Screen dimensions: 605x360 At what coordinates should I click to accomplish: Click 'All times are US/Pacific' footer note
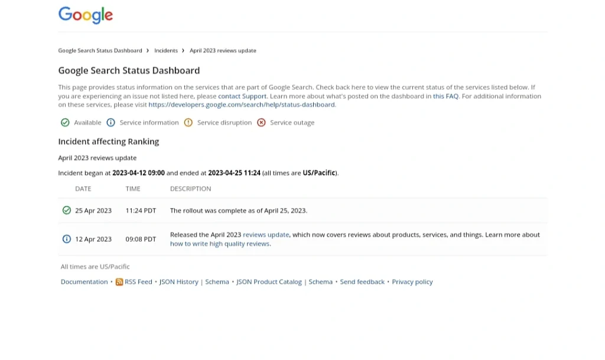click(x=95, y=267)
